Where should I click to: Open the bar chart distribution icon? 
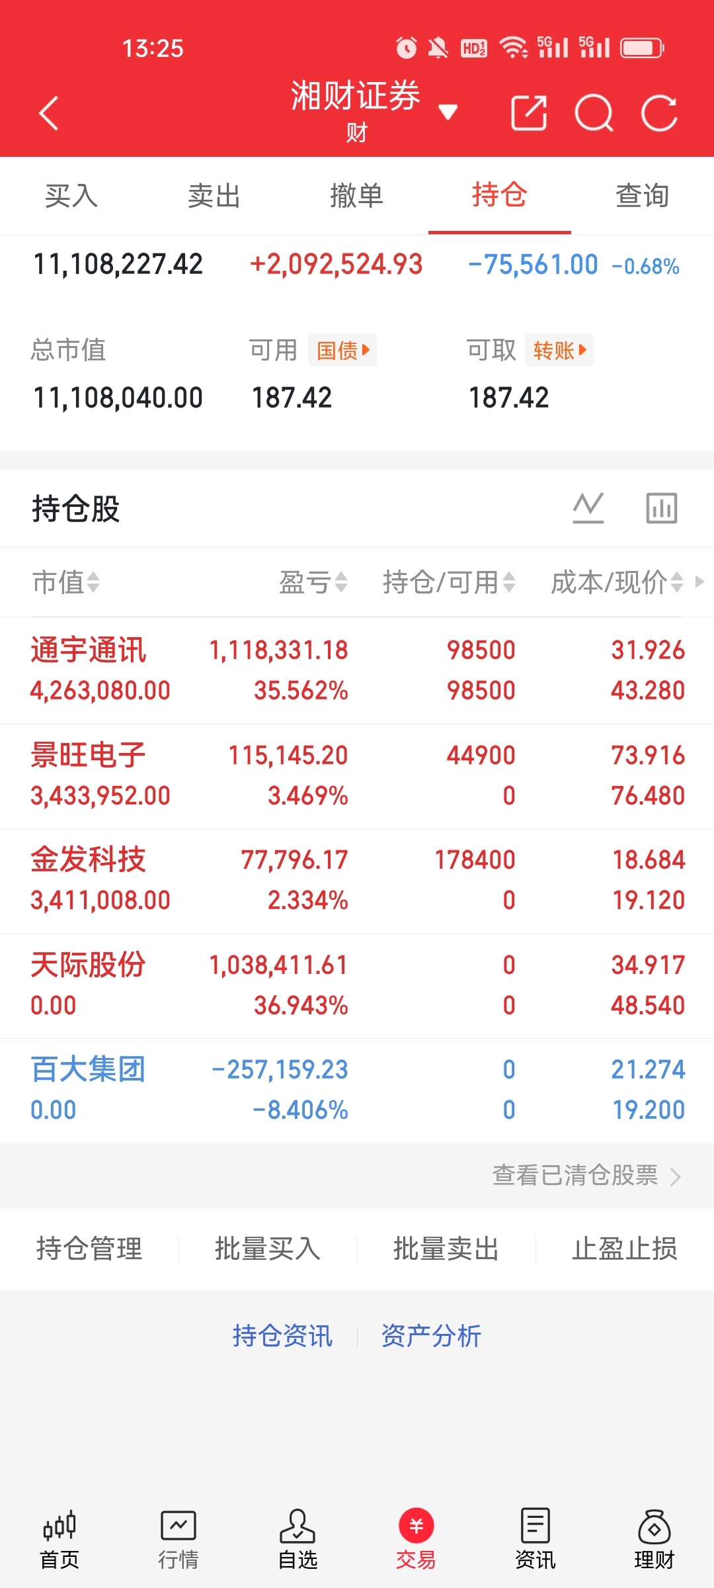(661, 508)
